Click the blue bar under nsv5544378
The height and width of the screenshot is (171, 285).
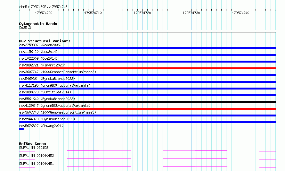pyautogui.click(x=147, y=122)
